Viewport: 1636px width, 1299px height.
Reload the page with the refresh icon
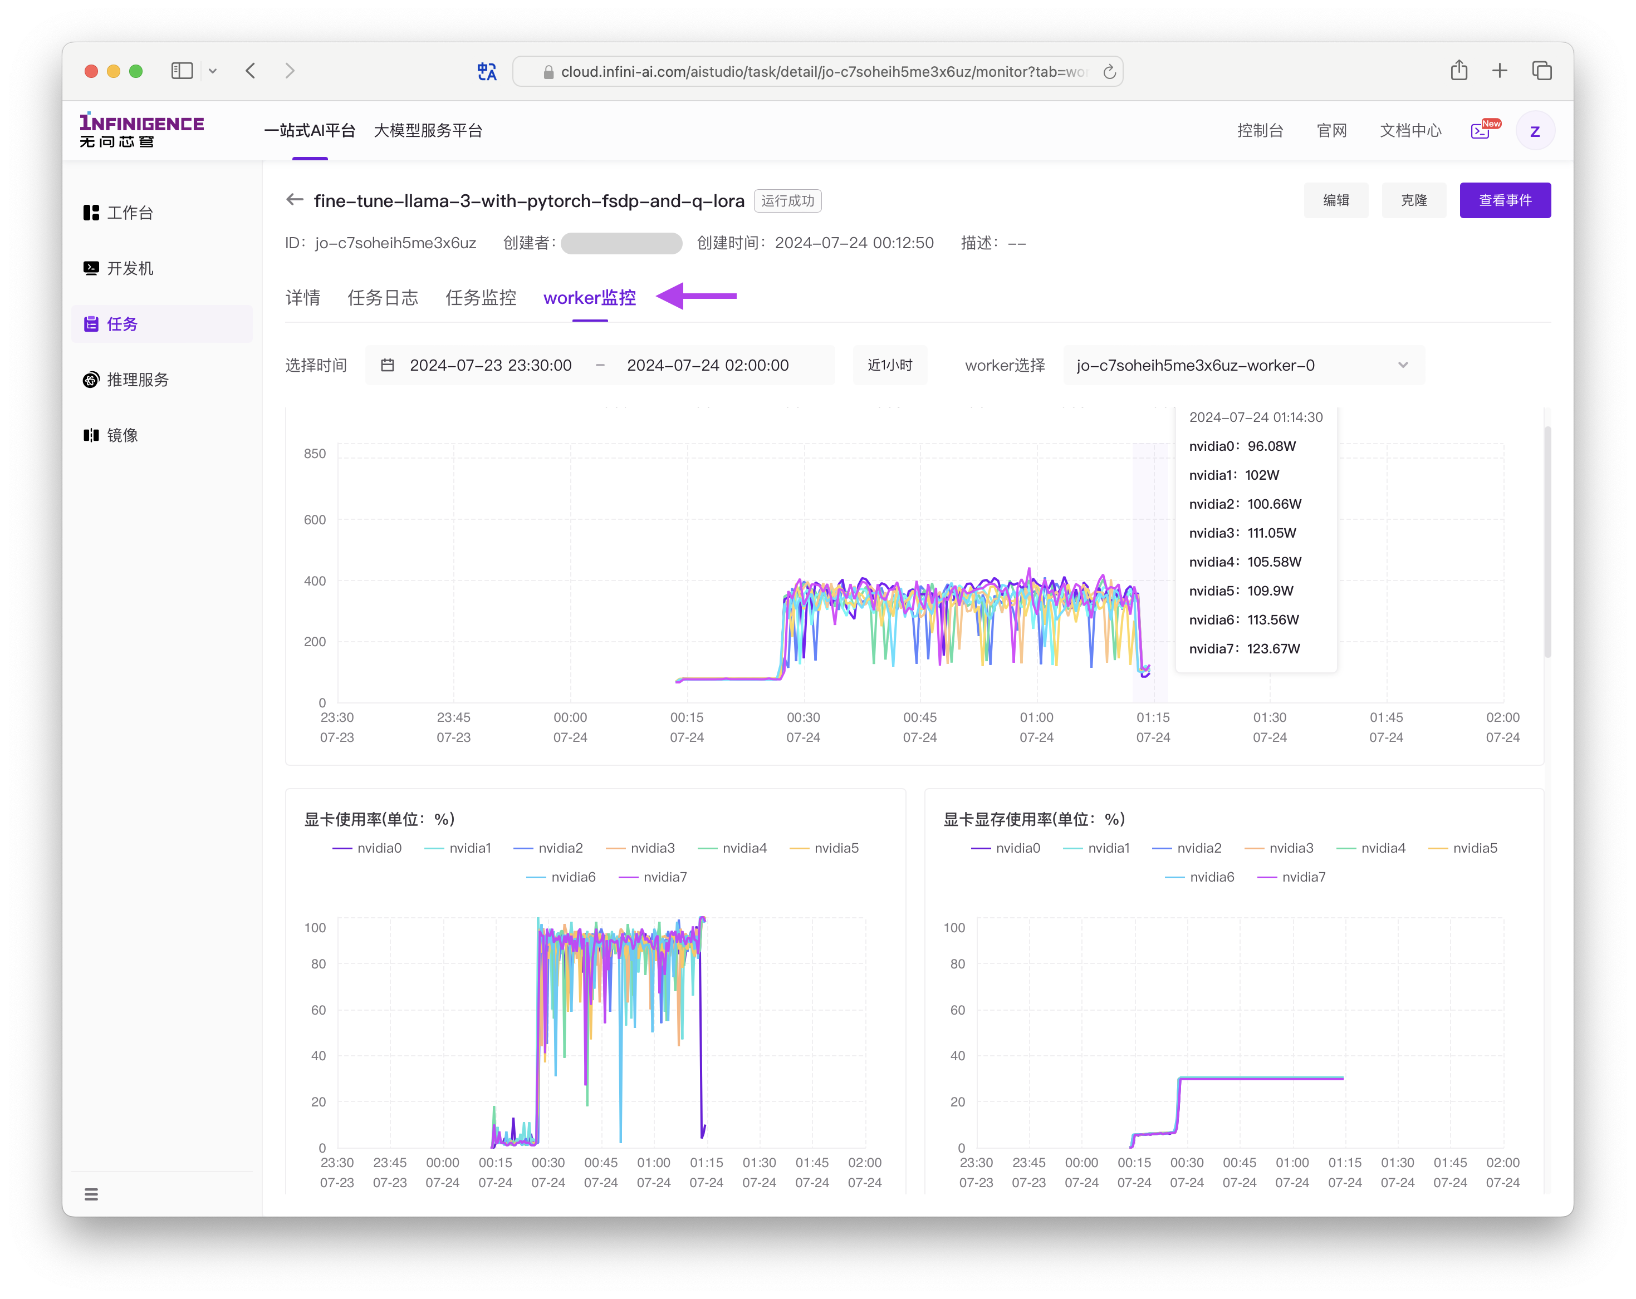(x=1109, y=71)
